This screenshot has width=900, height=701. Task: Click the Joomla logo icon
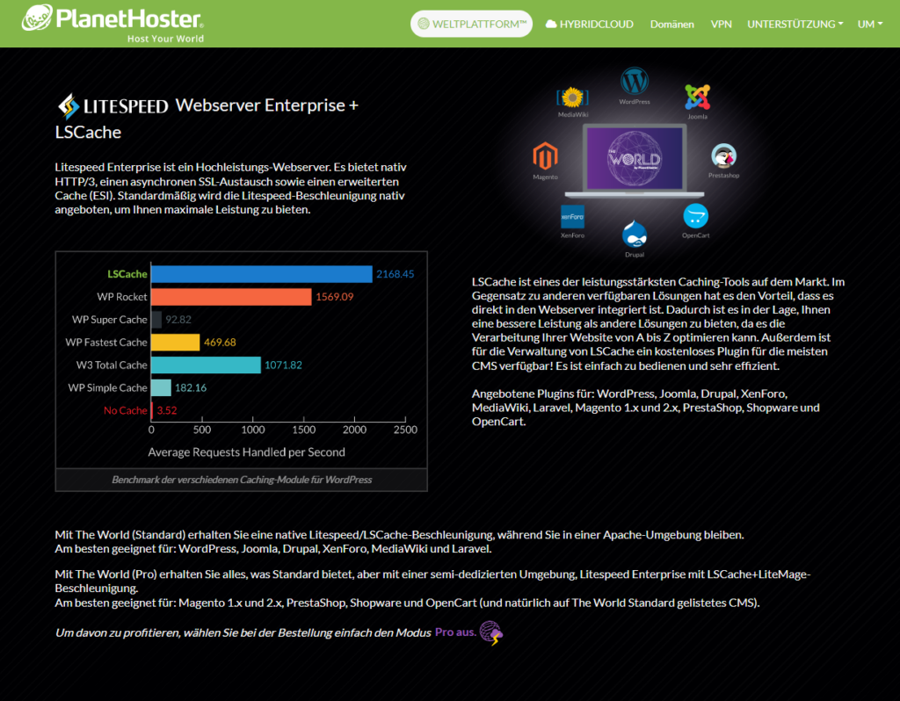[697, 97]
